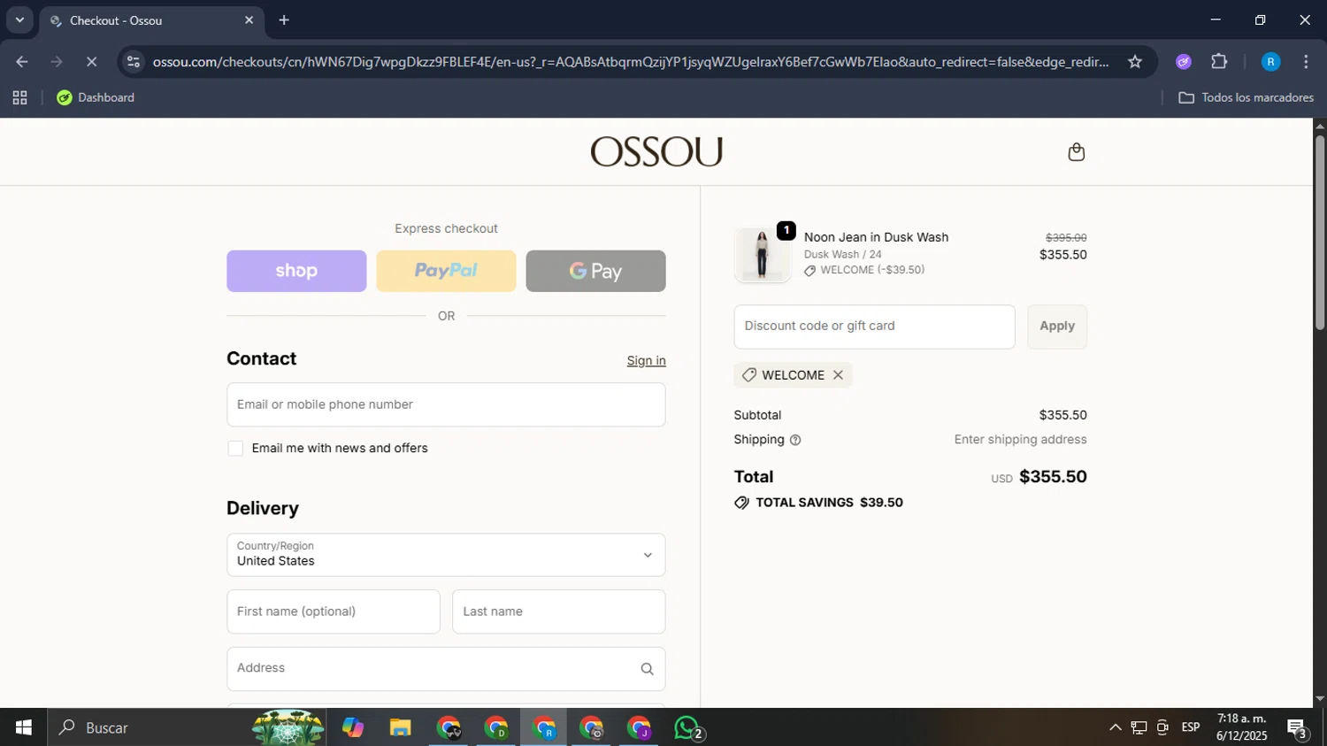
Task: Click the page vertical scrollbar
Action: pyautogui.click(x=1319, y=235)
